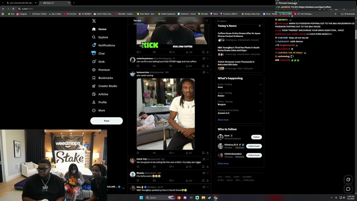The width and height of the screenshot is (357, 201).
Task: Open the Grok floating button
Action: pyautogui.click(x=348, y=180)
